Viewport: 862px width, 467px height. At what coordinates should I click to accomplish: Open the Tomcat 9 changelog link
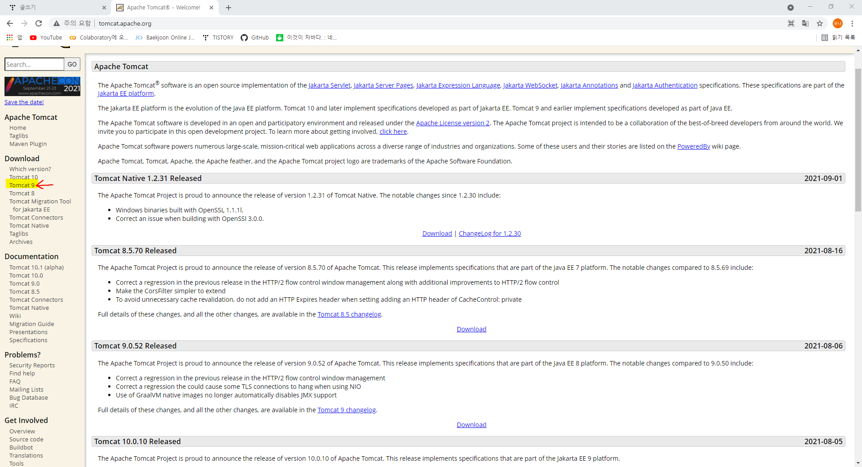347,410
